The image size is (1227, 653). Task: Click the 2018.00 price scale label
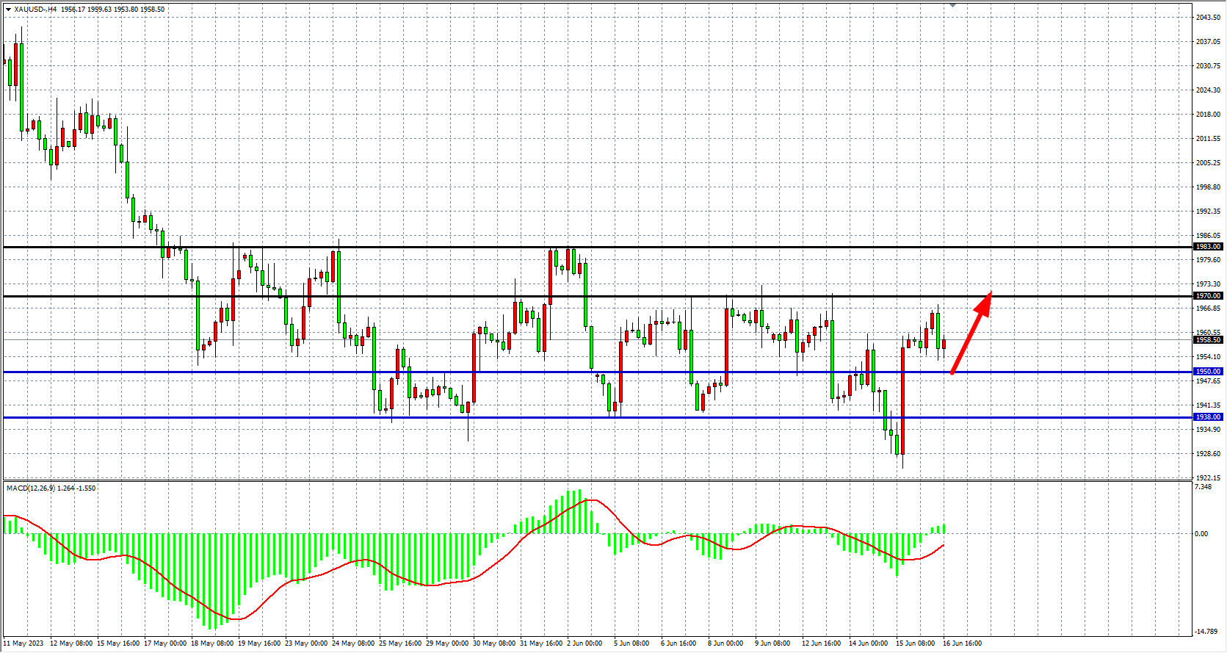[x=1208, y=115]
